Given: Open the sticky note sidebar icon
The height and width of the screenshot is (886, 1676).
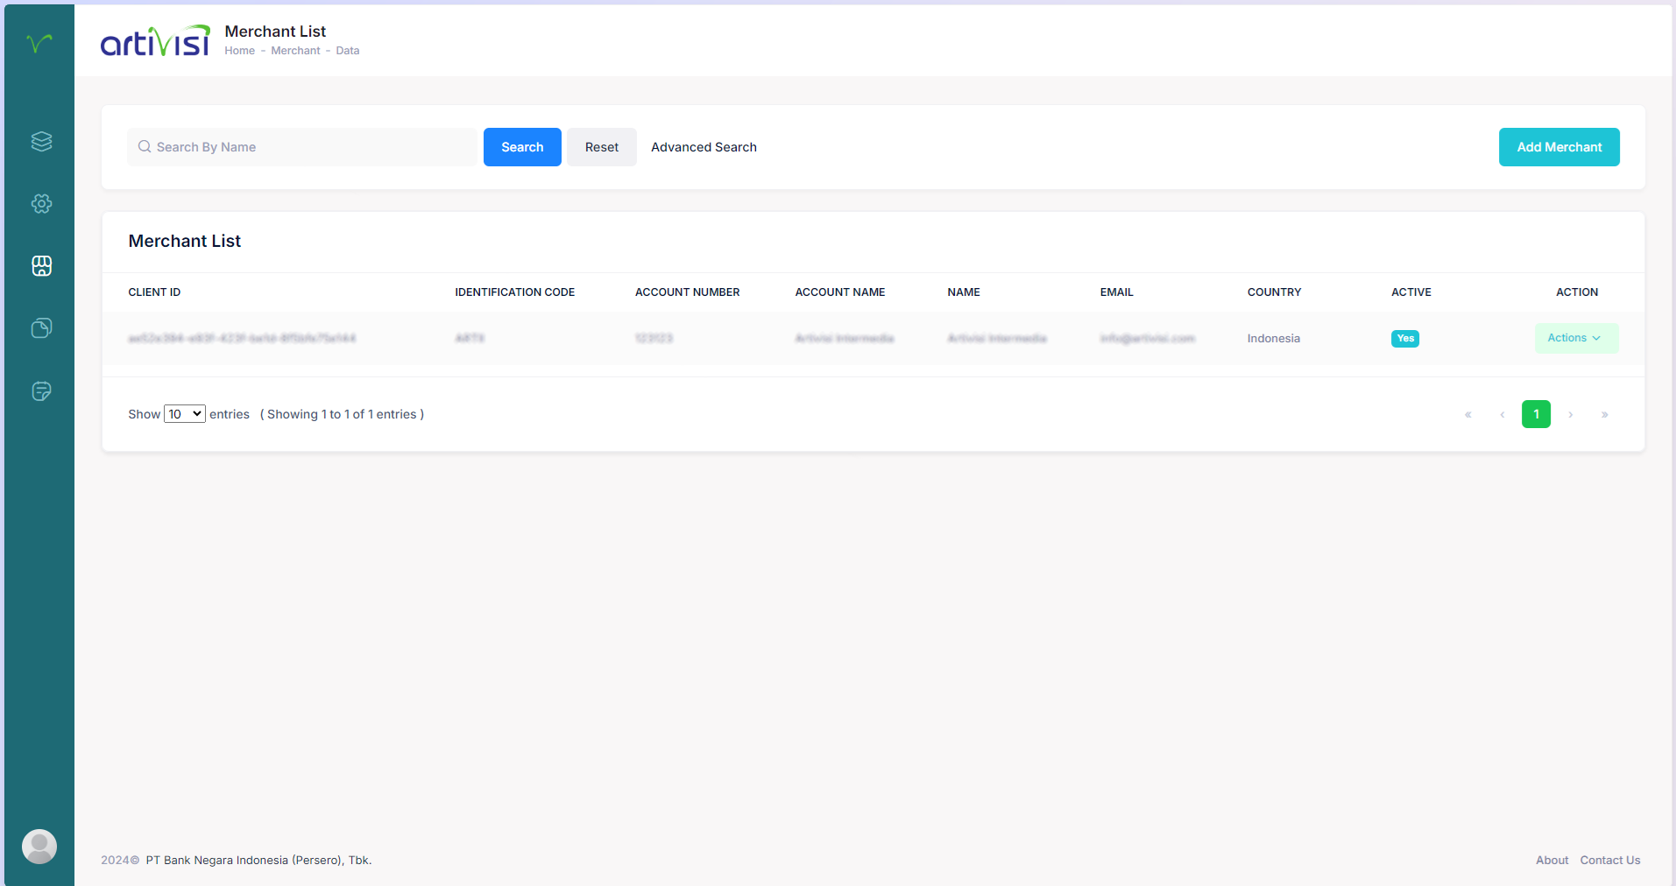Looking at the screenshot, I should (x=41, y=391).
